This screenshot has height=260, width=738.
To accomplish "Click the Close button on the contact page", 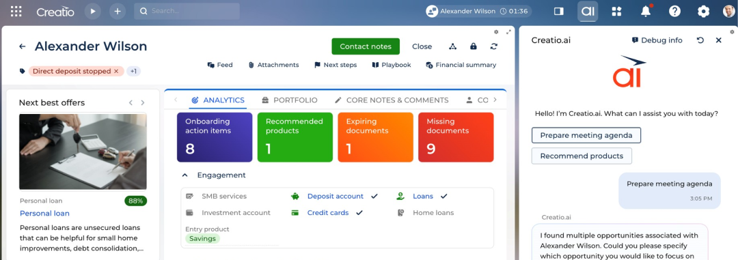I will tap(422, 46).
